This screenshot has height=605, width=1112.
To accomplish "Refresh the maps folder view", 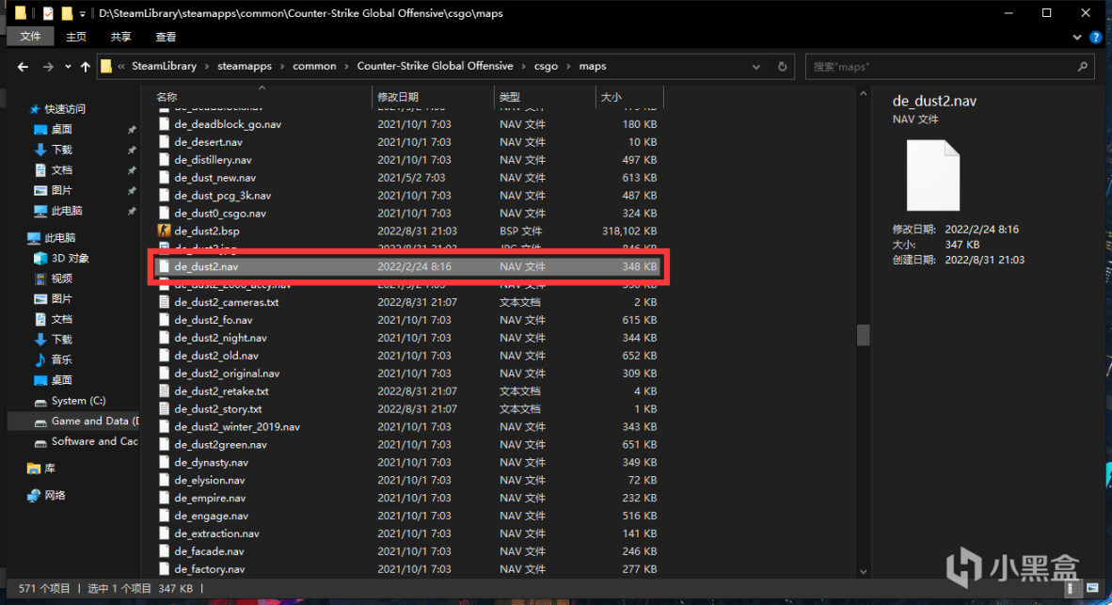I will pyautogui.click(x=782, y=67).
